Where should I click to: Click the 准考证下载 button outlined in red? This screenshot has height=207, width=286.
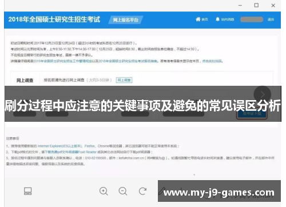tap(252, 114)
